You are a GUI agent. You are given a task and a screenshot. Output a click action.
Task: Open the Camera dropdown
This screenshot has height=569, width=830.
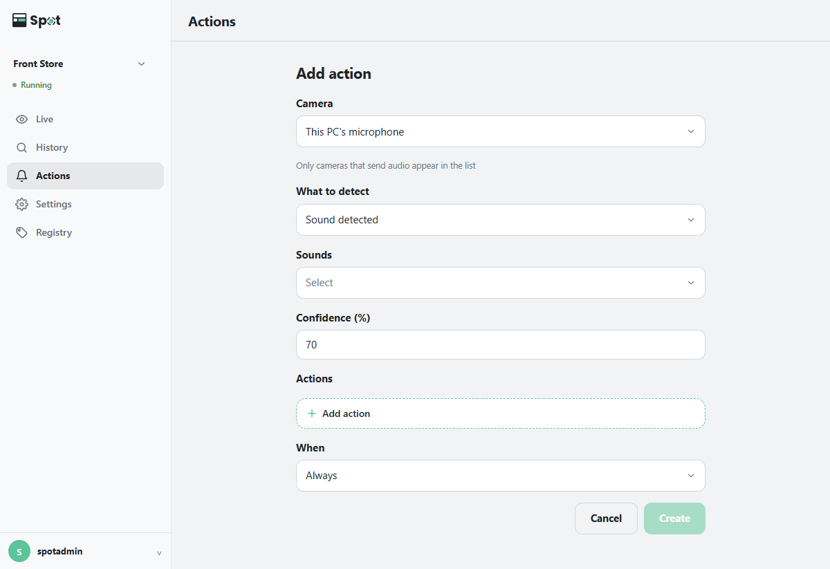click(x=501, y=131)
